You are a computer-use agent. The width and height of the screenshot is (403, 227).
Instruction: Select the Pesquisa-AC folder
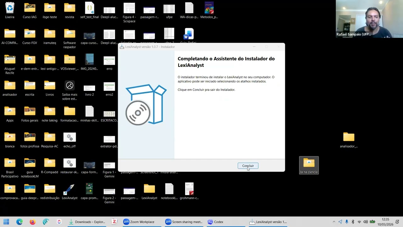49,140
